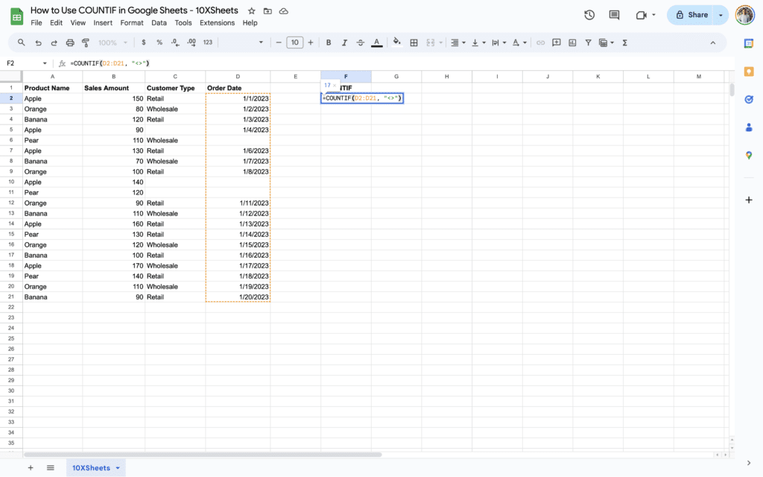Toggle text wrapping options

(x=494, y=42)
